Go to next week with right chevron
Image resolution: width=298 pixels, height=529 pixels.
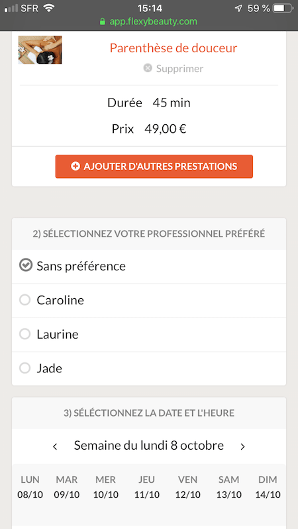pos(242,446)
